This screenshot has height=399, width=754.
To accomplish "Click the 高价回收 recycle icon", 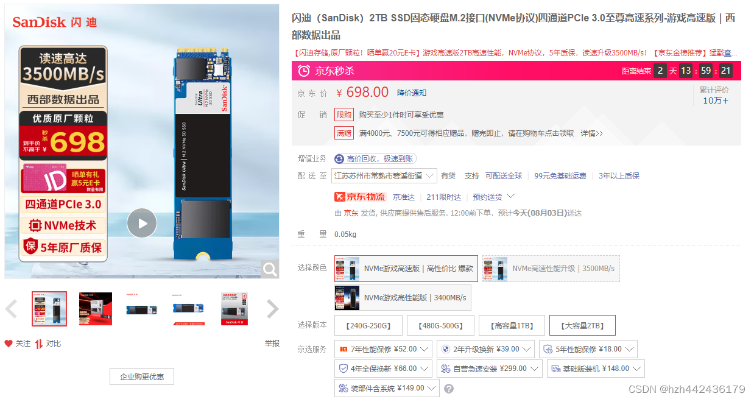I will pos(339,159).
